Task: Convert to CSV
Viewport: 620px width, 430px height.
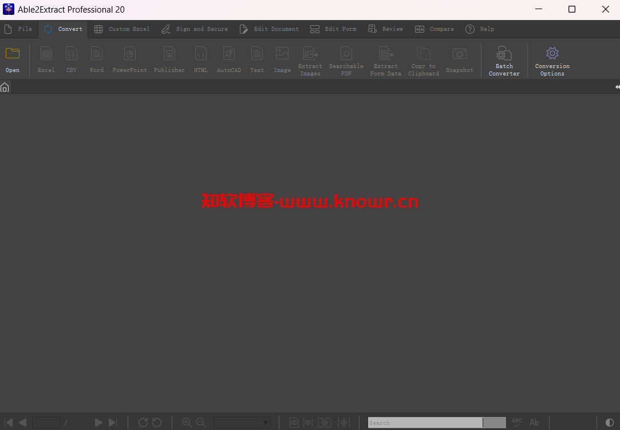Action: coord(72,59)
